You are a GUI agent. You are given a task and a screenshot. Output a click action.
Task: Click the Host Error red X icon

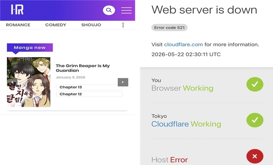255,156
